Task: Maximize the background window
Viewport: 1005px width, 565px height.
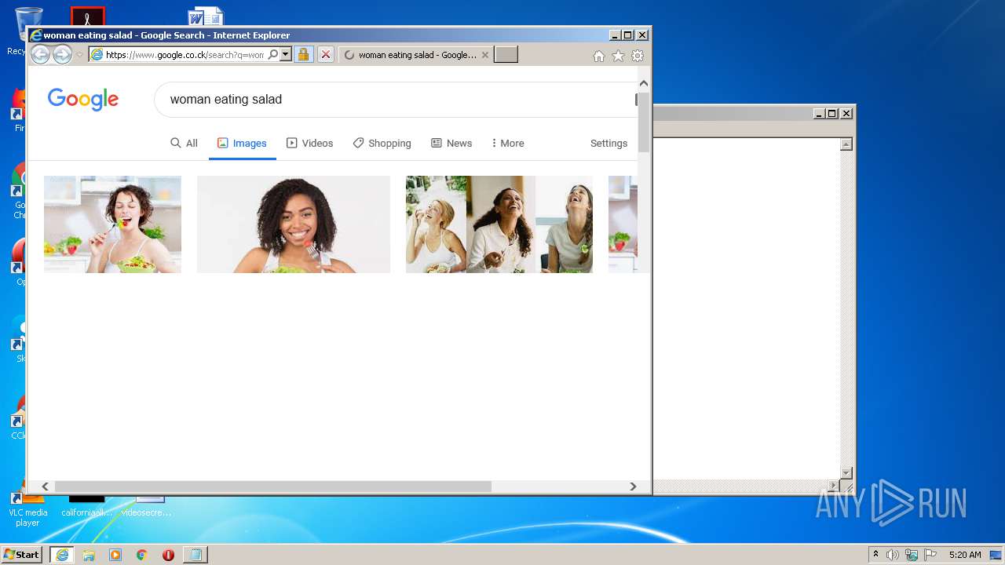Action: pos(832,114)
